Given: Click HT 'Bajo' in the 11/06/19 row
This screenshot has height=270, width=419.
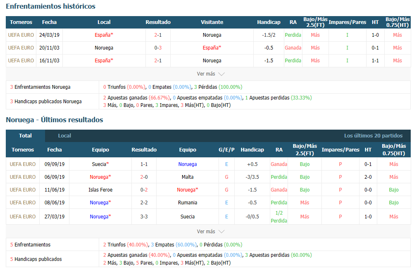Looking at the screenshot, I should (394, 190).
